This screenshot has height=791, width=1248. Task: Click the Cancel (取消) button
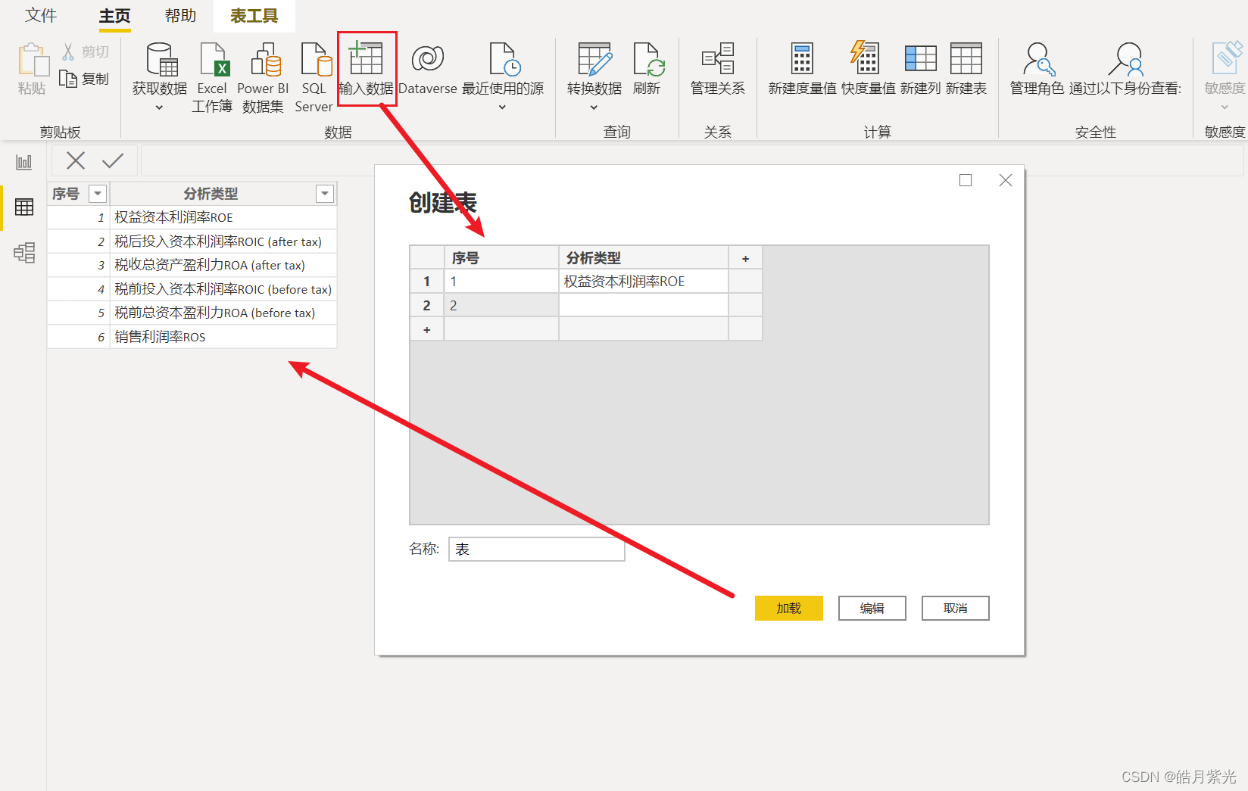tap(956, 608)
